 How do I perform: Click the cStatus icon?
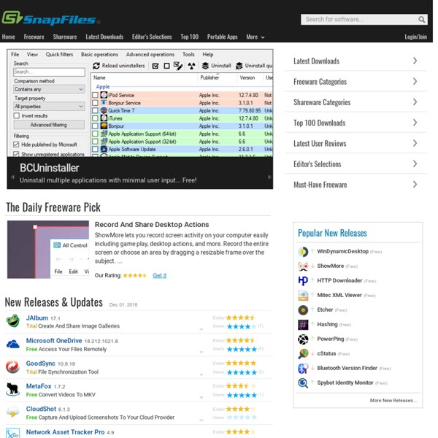point(303,353)
